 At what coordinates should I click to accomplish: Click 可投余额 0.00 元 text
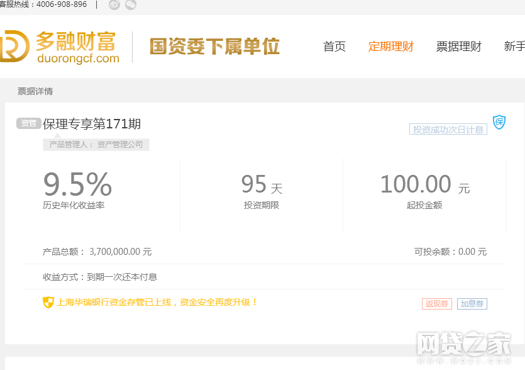[x=451, y=252]
